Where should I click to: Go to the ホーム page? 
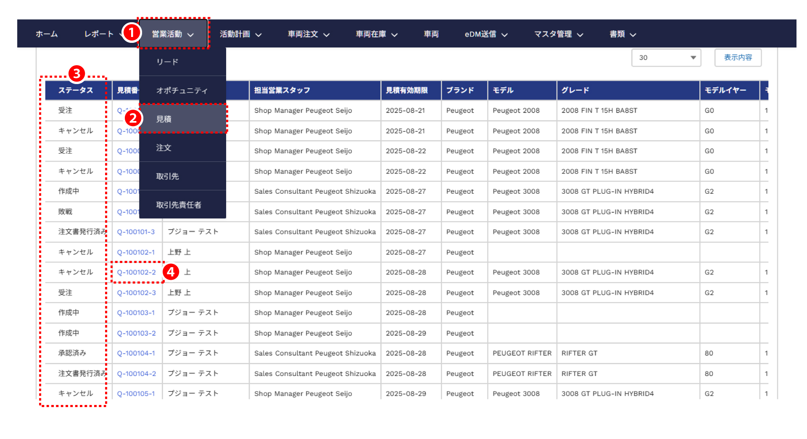click(x=47, y=34)
